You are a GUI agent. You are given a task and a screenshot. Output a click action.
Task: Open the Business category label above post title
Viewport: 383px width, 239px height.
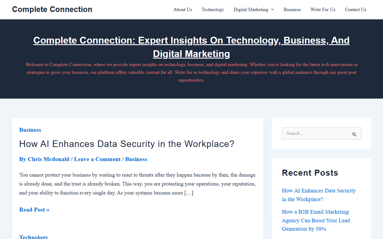point(30,130)
